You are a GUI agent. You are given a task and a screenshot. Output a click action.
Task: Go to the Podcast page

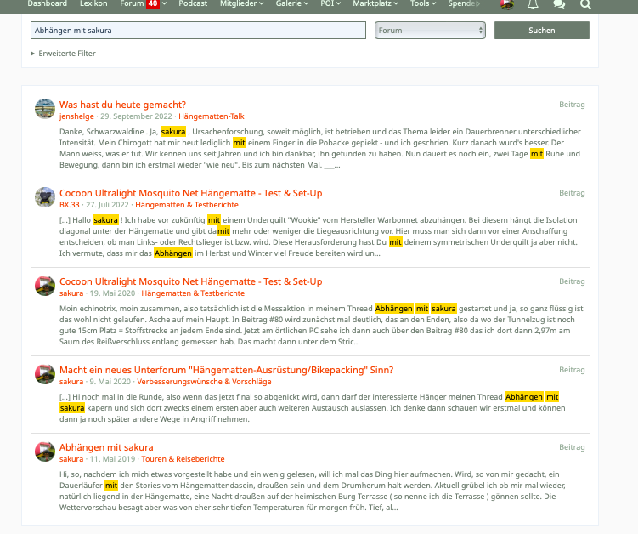point(193,4)
